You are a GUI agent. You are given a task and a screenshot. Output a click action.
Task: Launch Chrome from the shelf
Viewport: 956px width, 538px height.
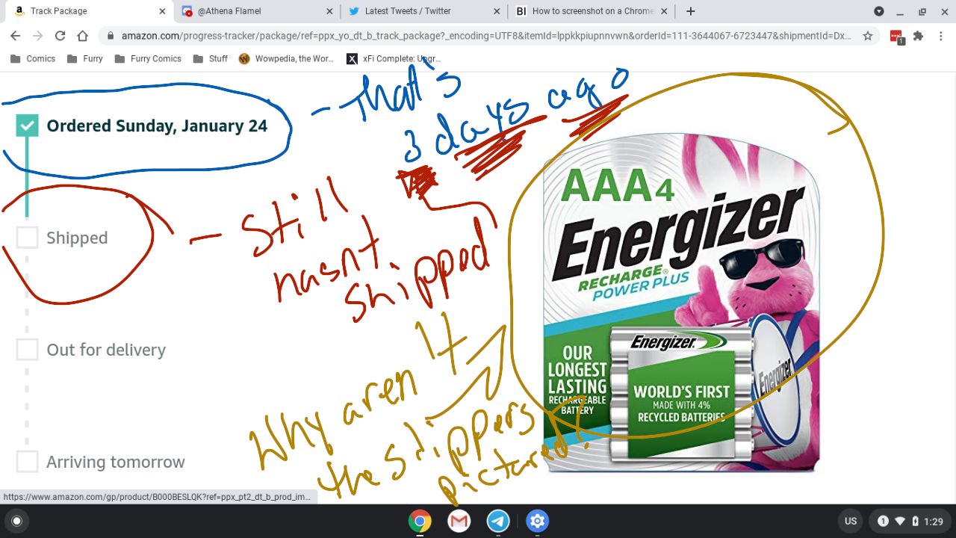tap(420, 521)
